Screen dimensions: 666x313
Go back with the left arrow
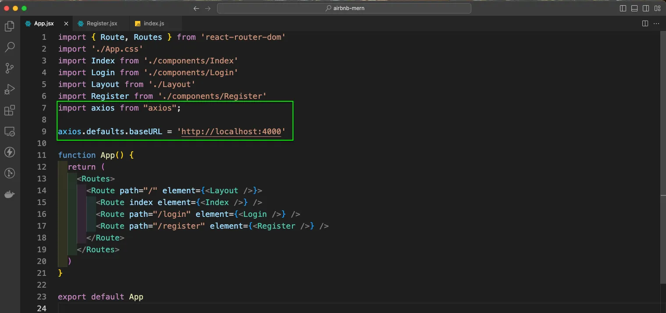pyautogui.click(x=196, y=8)
